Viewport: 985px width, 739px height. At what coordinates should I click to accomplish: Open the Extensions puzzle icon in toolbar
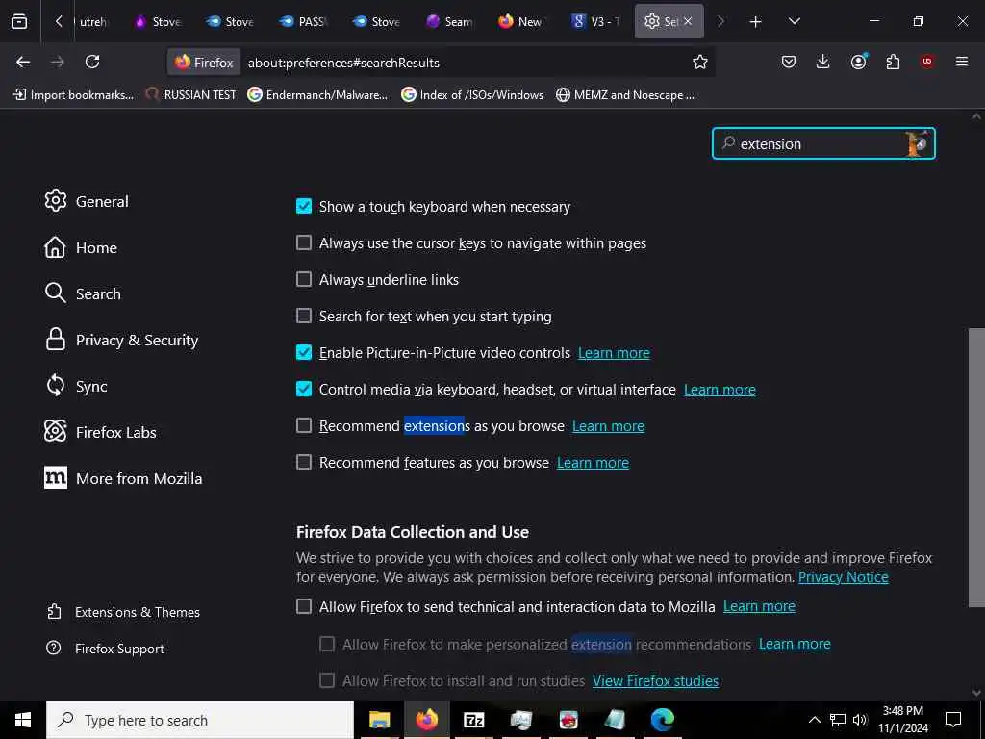pyautogui.click(x=893, y=62)
